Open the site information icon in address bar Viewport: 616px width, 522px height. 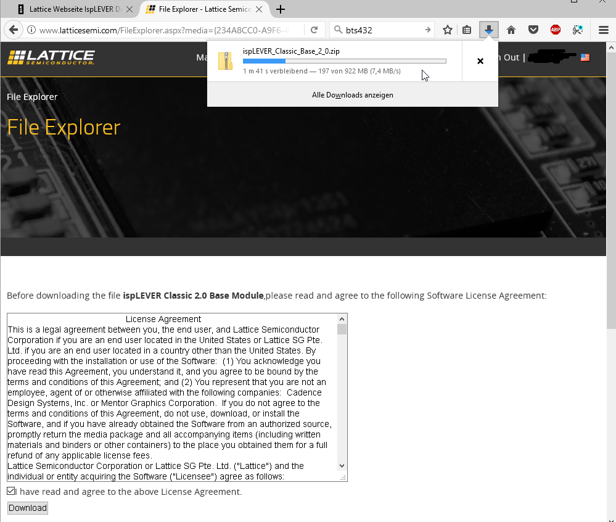(x=31, y=30)
